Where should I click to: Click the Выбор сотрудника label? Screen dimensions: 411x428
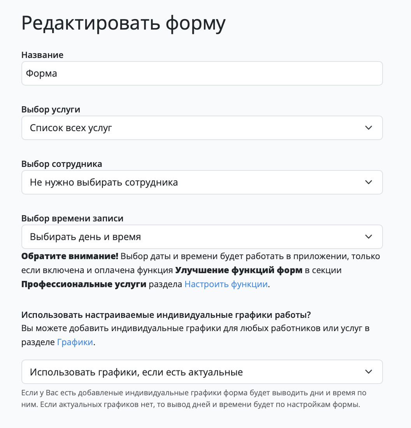(62, 164)
